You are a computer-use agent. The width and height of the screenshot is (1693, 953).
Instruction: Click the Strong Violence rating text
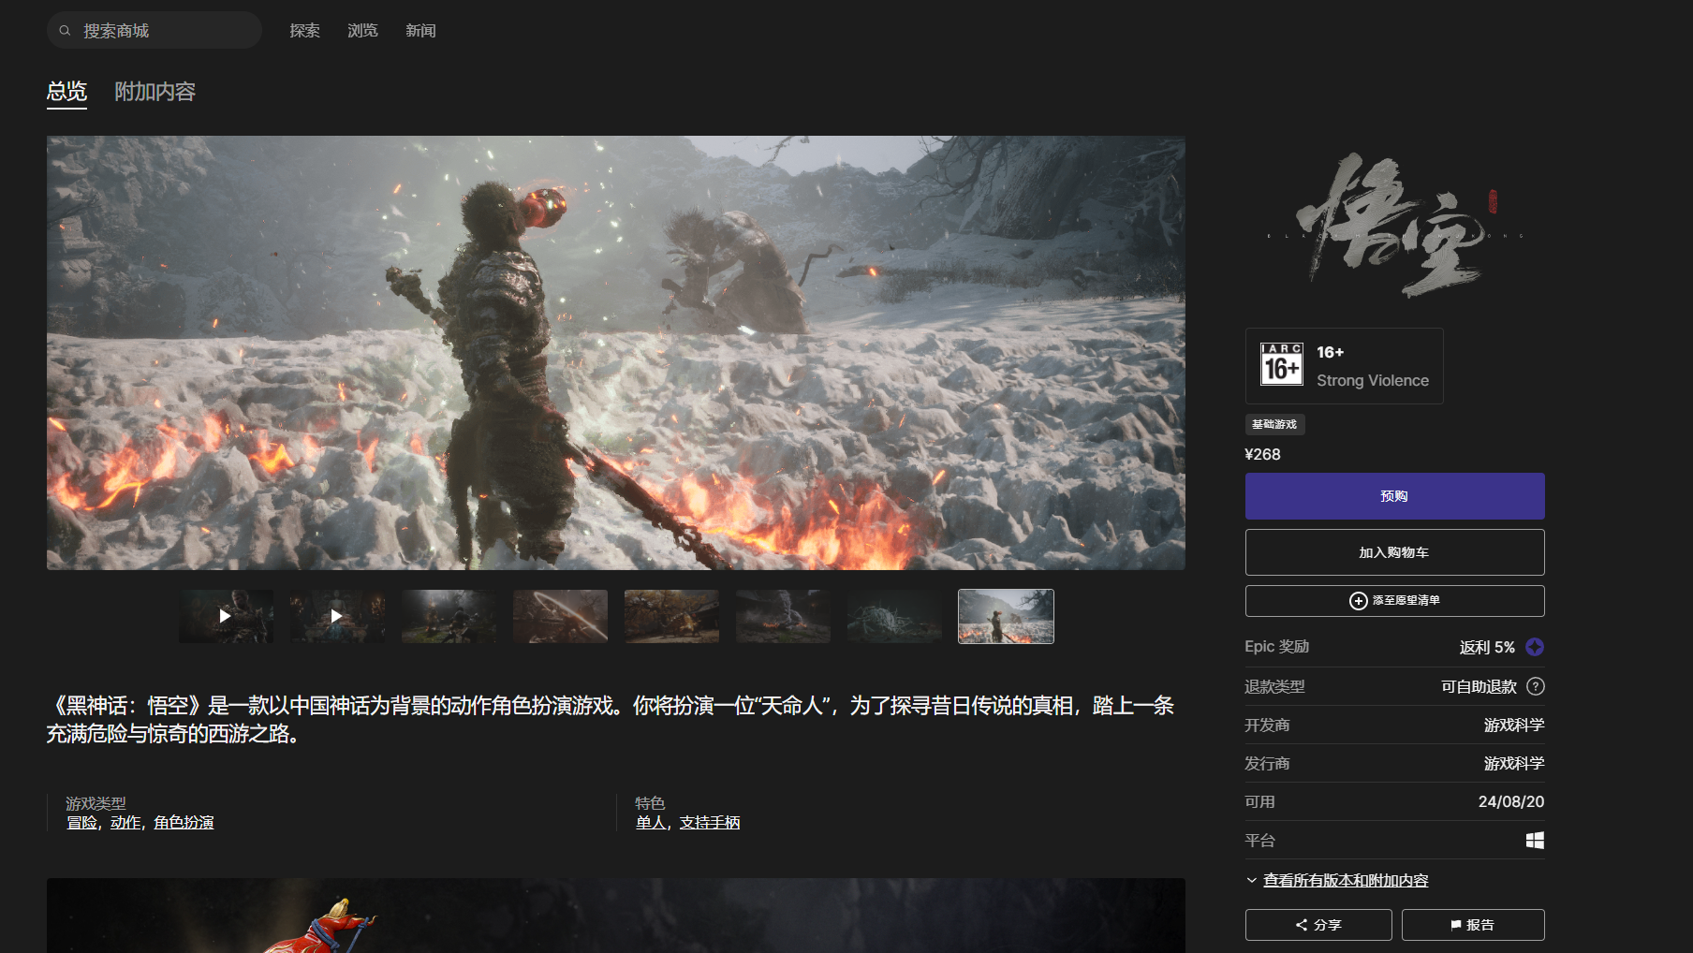coord(1373,380)
